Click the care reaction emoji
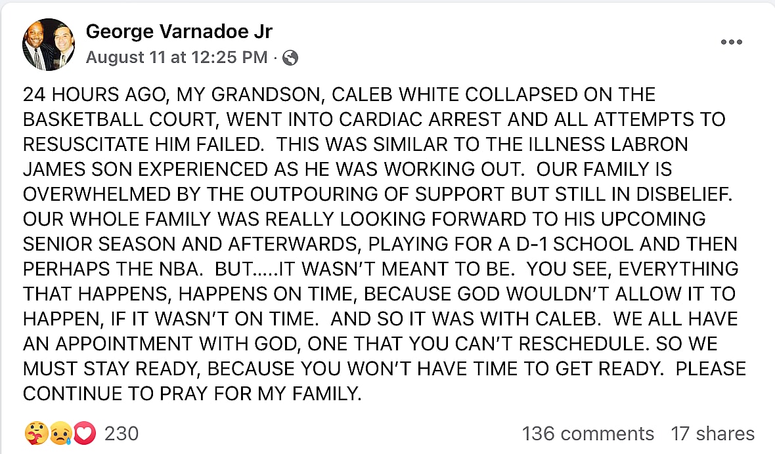The image size is (775, 454). point(35,434)
